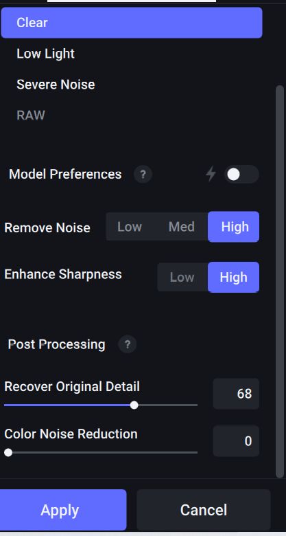Set Remove Noise to High
Image resolution: width=286 pixels, height=536 pixels.
[234, 227]
